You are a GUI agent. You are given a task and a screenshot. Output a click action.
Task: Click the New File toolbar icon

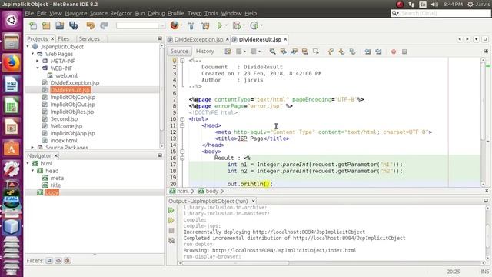pyautogui.click(x=33, y=25)
